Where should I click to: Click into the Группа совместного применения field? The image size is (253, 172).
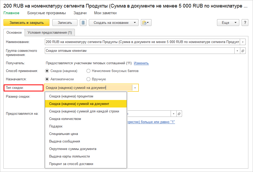(139, 51)
